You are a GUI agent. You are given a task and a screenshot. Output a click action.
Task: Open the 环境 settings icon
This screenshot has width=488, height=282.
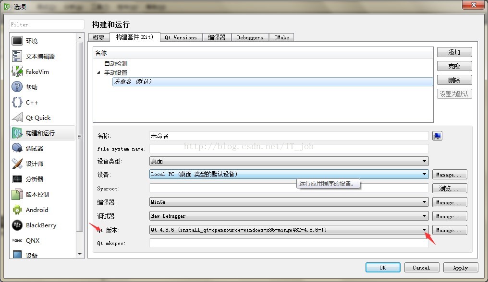17,41
